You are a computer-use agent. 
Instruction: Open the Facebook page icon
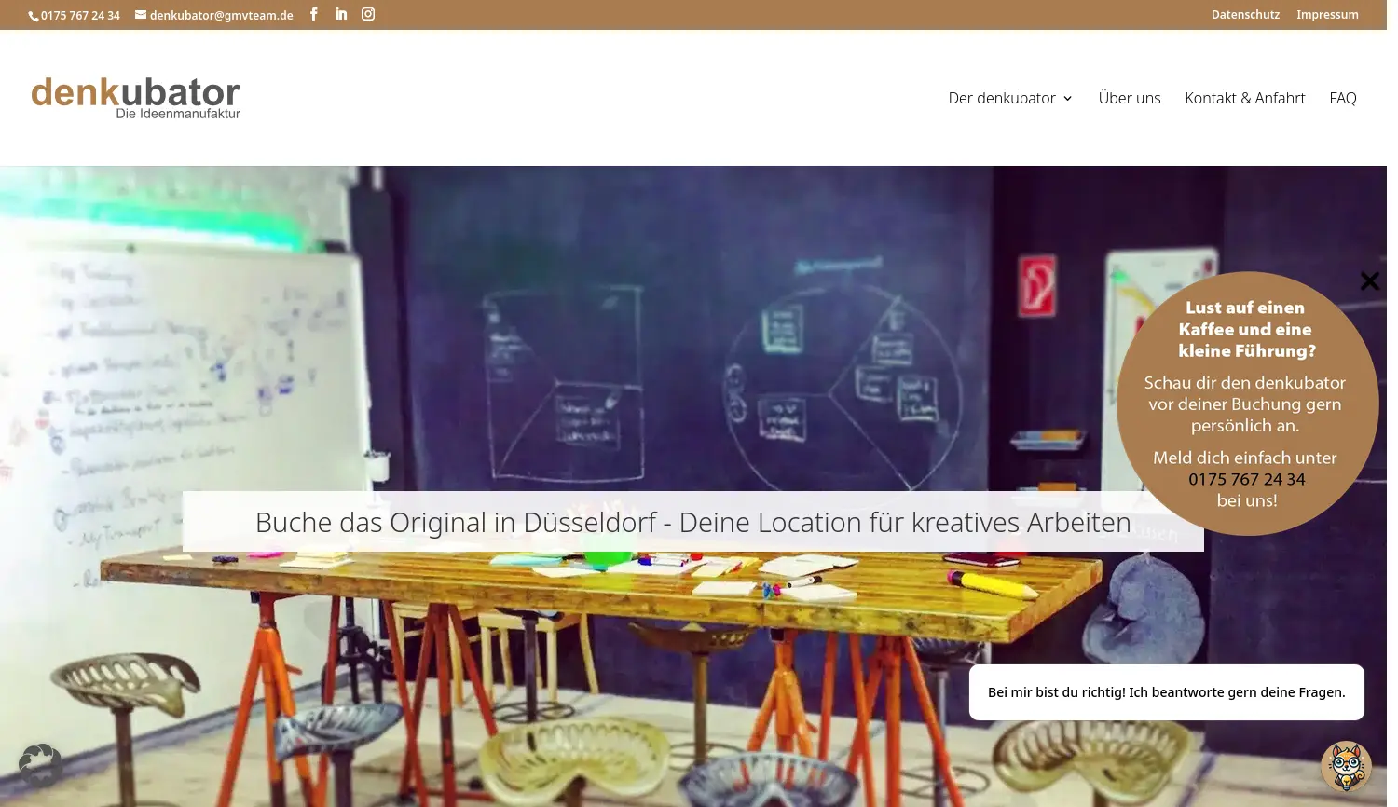[314, 14]
